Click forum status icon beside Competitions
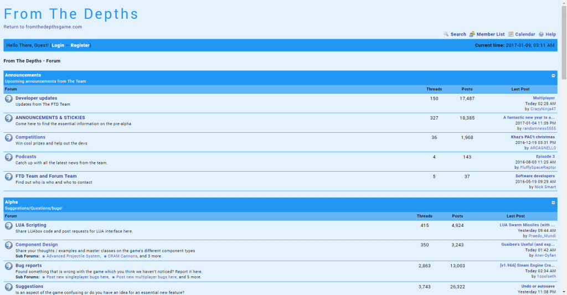Screen dimensions: 567x295 (9, 138)
